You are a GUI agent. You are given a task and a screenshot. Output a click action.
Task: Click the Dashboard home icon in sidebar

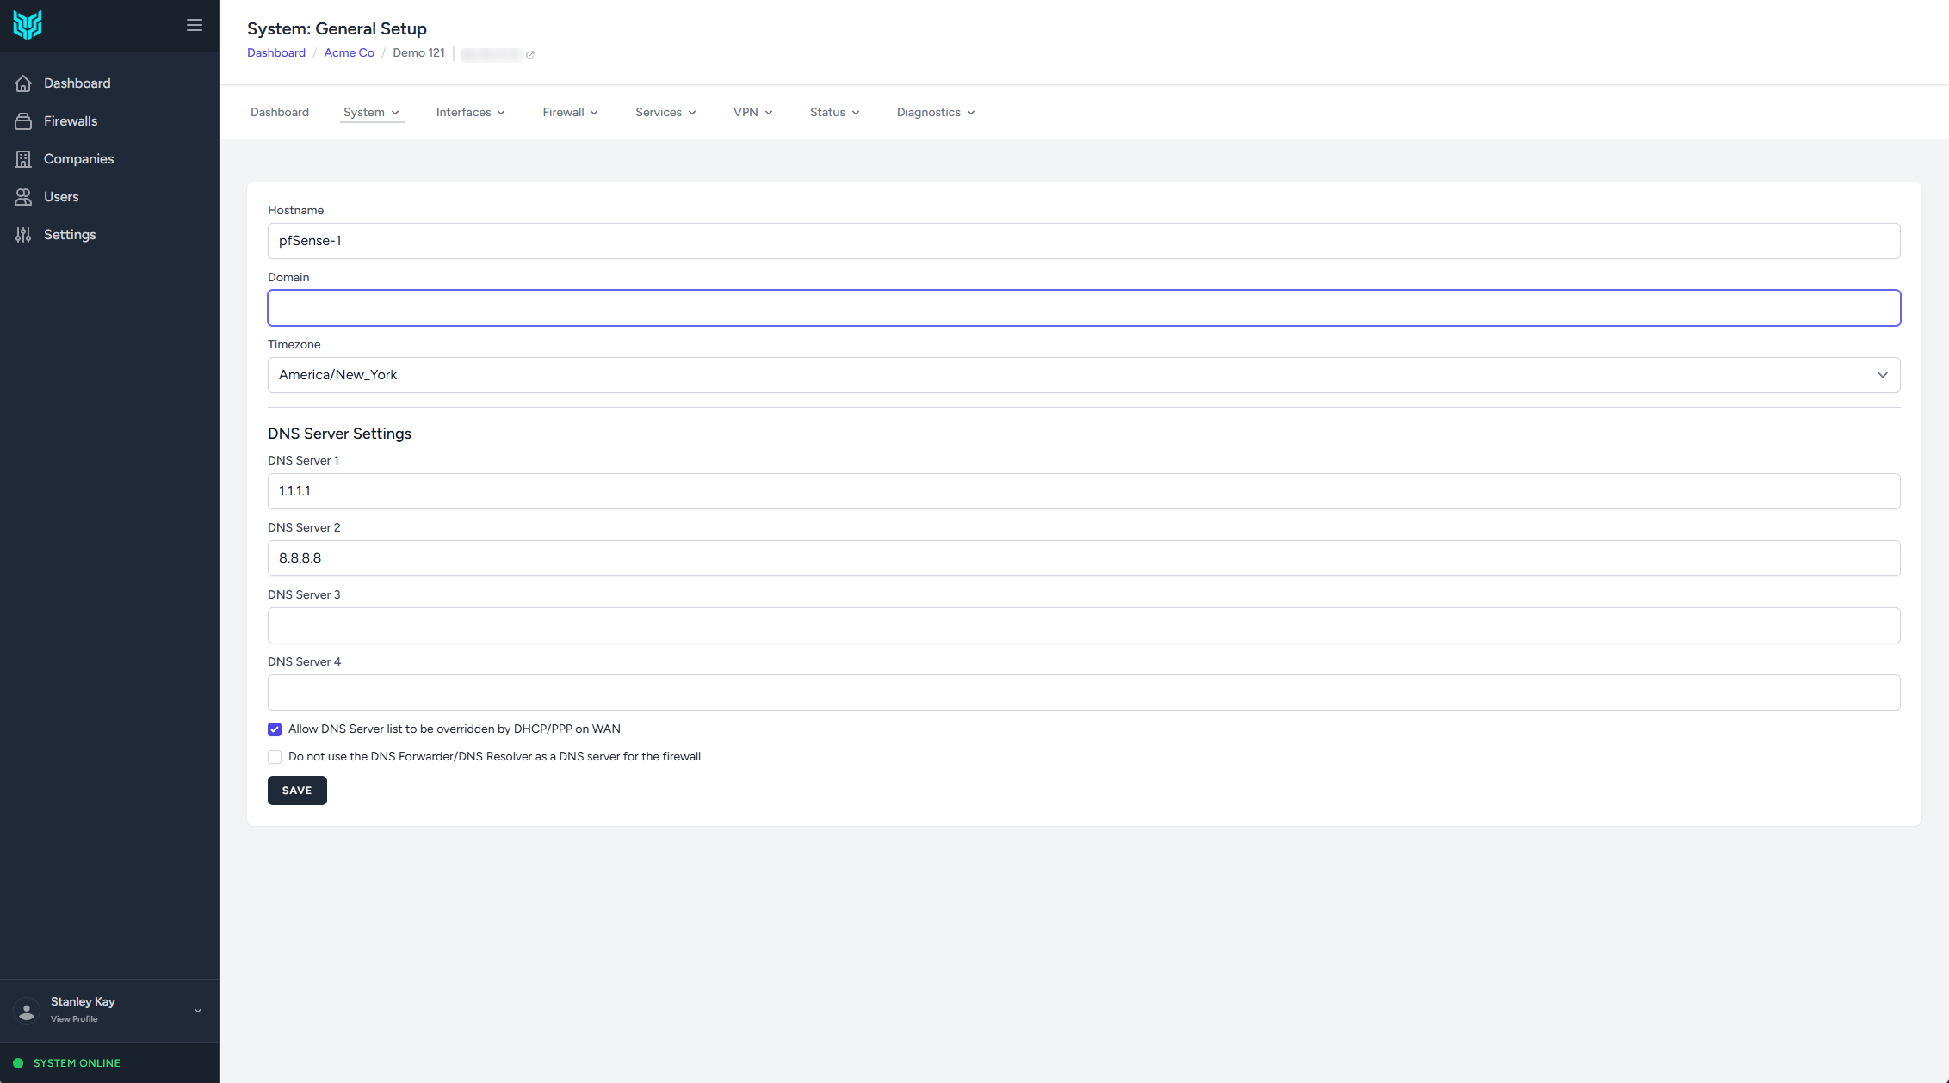[23, 83]
